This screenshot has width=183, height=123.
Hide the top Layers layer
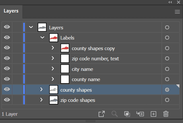[7, 27]
